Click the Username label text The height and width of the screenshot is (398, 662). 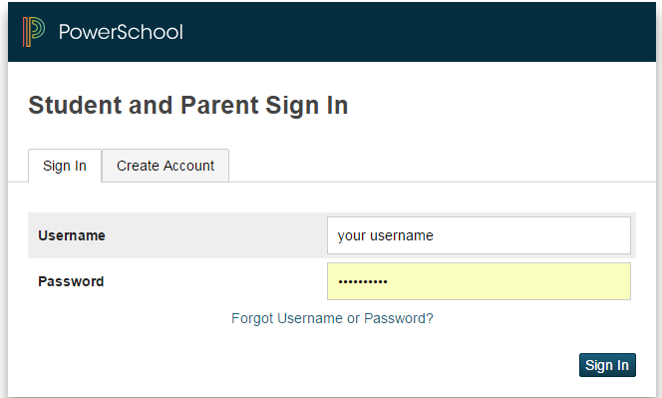[72, 235]
